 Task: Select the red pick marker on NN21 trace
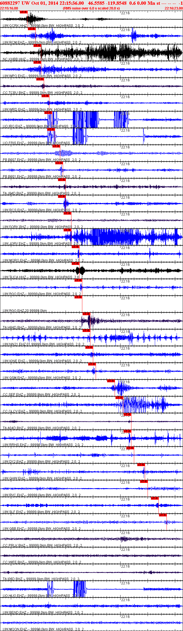coord(86,331)
